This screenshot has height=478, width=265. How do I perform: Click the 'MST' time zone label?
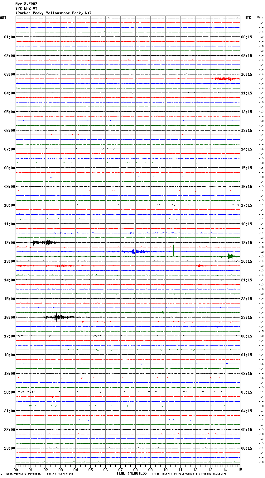[3, 18]
